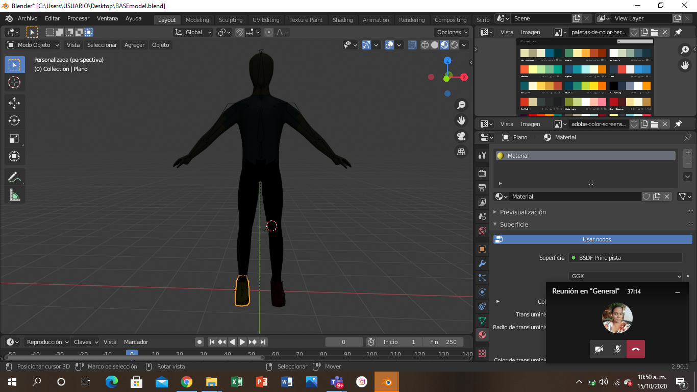Hang up the Teams call
Viewport: 697px width, 392px height.
636,349
